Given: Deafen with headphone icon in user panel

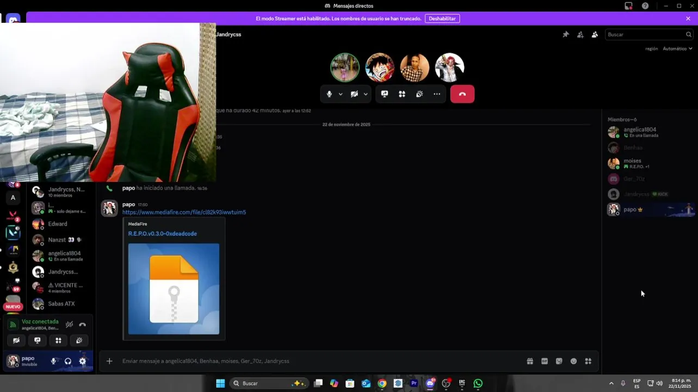Looking at the screenshot, I should click(x=68, y=361).
